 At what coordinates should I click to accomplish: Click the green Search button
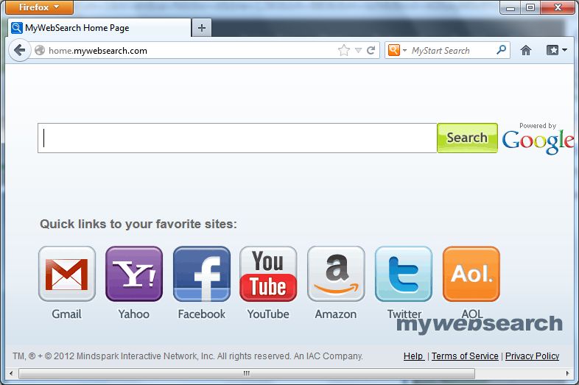click(x=467, y=138)
